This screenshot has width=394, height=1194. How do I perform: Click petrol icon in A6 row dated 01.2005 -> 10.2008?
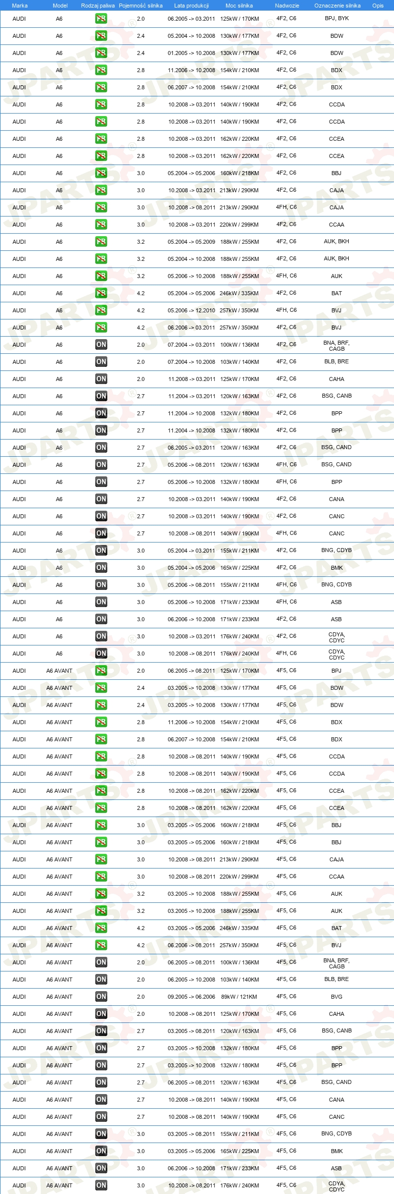[x=101, y=53]
